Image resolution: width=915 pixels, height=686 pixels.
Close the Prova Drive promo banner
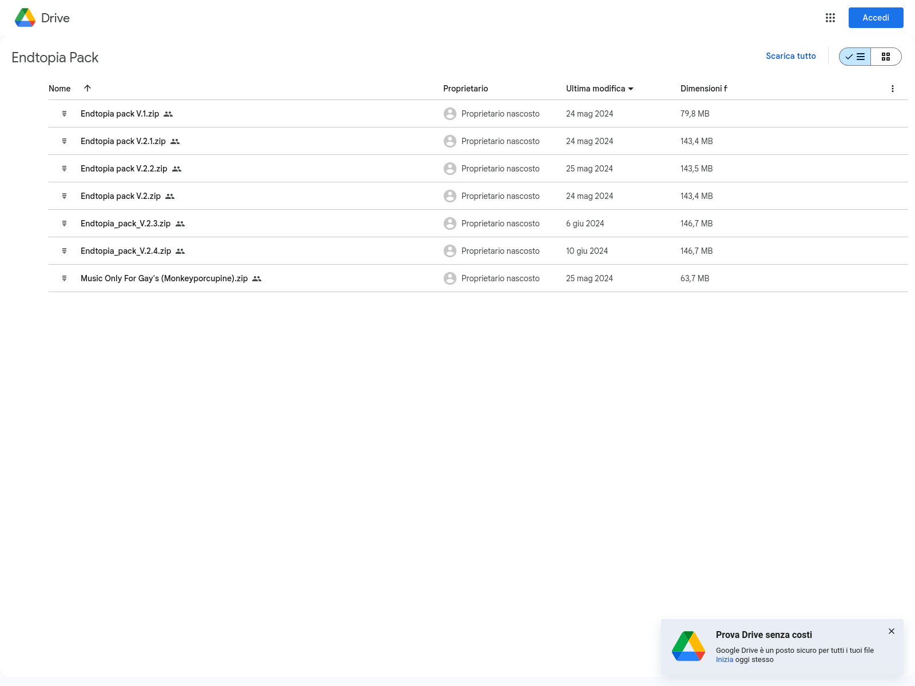(892, 631)
